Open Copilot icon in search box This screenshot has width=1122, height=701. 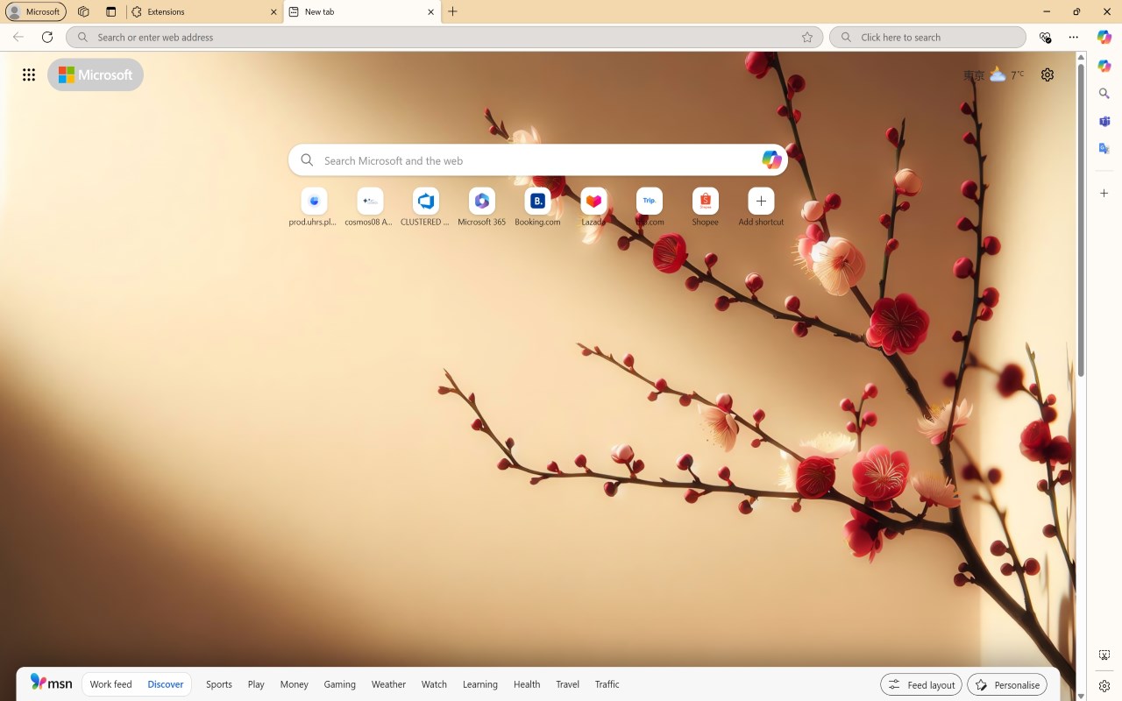(x=771, y=160)
